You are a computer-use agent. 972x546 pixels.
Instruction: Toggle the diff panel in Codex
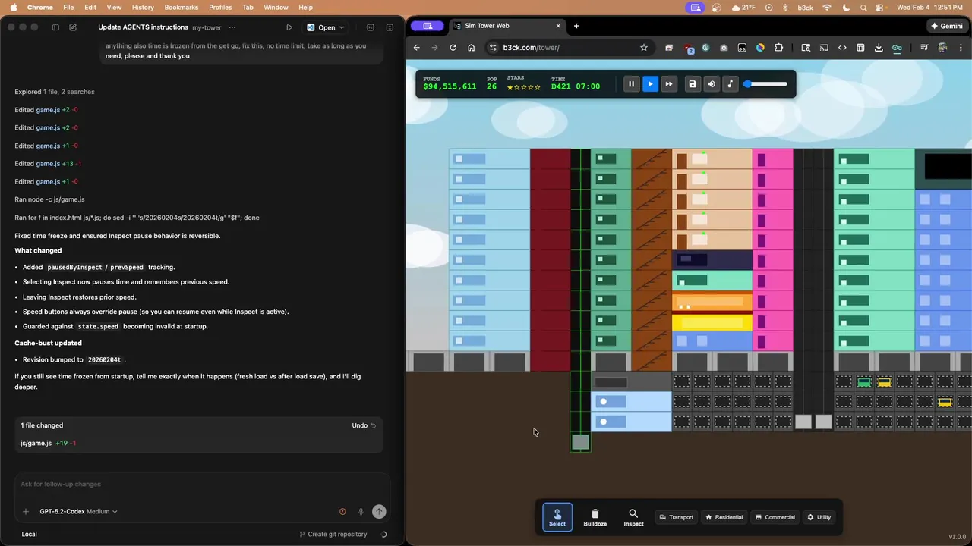point(390,27)
